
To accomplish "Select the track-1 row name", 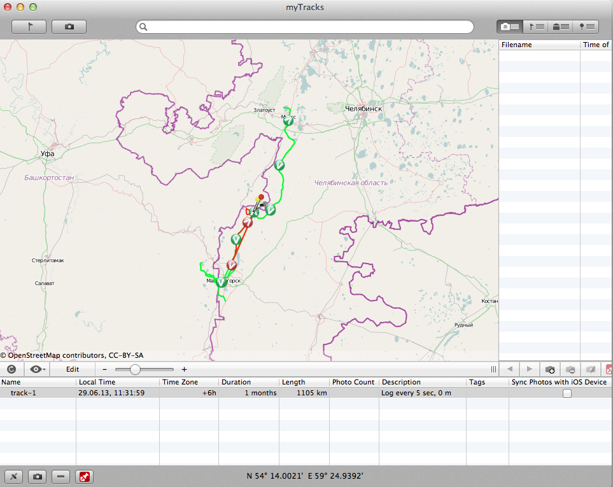I will click(24, 393).
